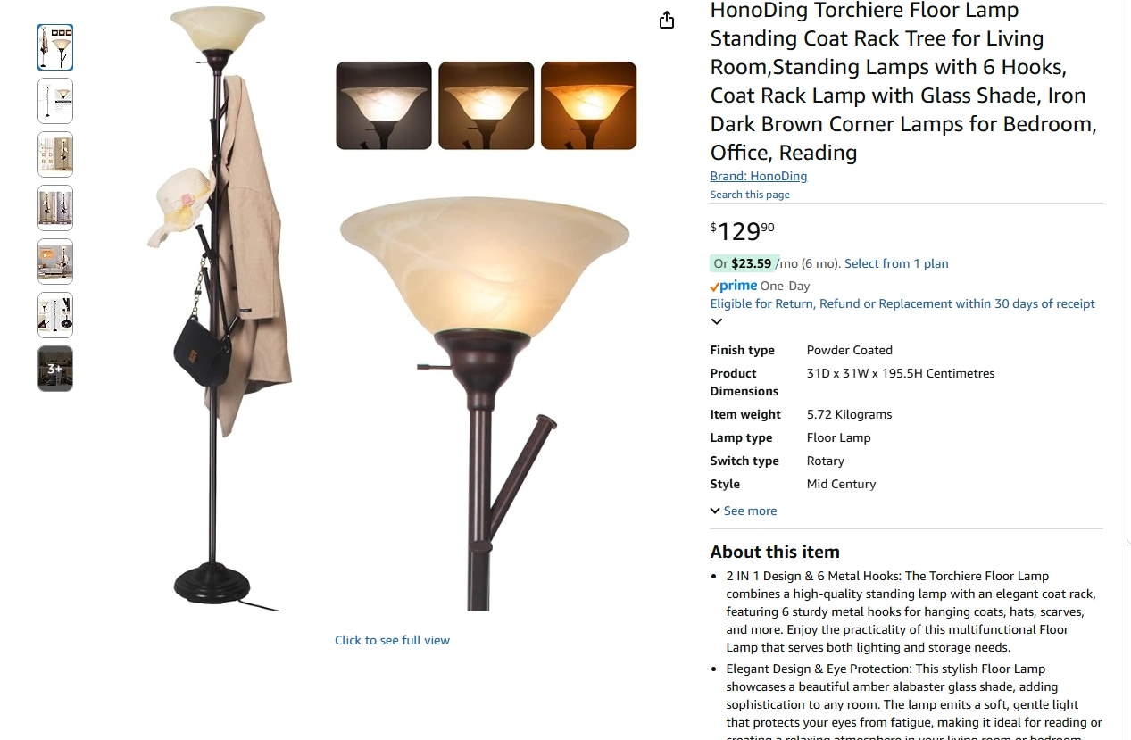Click the white light shade preview image
This screenshot has width=1131, height=740.
(x=384, y=105)
